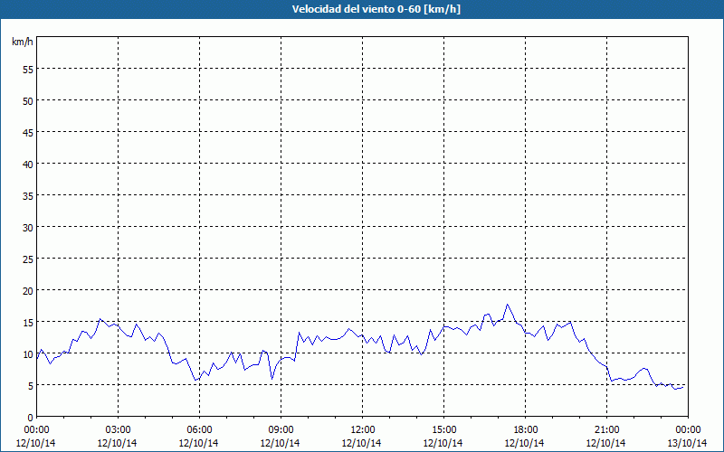Click the final 00:00 label dated 13/10/14
Image resolution: width=724 pixels, height=452 pixels.
[x=688, y=430]
